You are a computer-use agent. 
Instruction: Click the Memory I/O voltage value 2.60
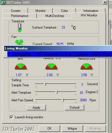[50, 75]
